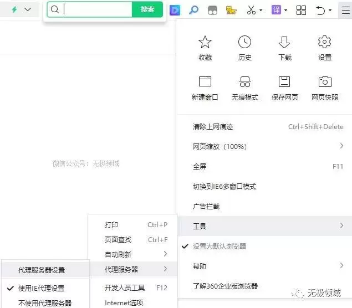Viewport: 352px width, 308px height.
Task: Select 清除上网痕迹 menu entry
Action: 265,127
